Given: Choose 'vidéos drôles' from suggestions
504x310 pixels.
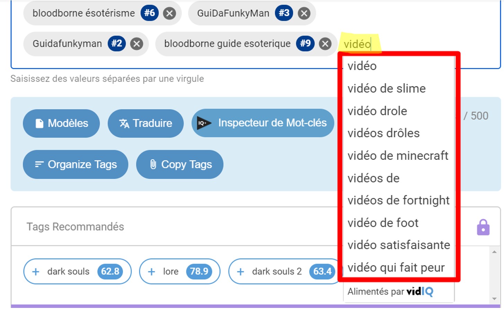Looking at the screenshot, I should click(x=398, y=133).
